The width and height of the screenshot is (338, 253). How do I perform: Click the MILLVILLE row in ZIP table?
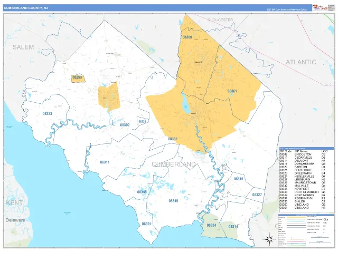click(x=303, y=186)
